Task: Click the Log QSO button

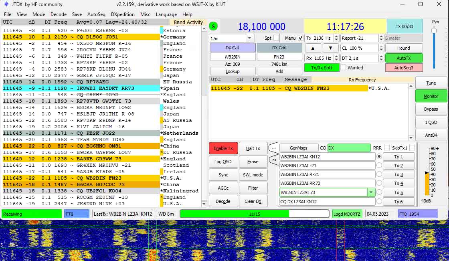Action: coord(223,162)
